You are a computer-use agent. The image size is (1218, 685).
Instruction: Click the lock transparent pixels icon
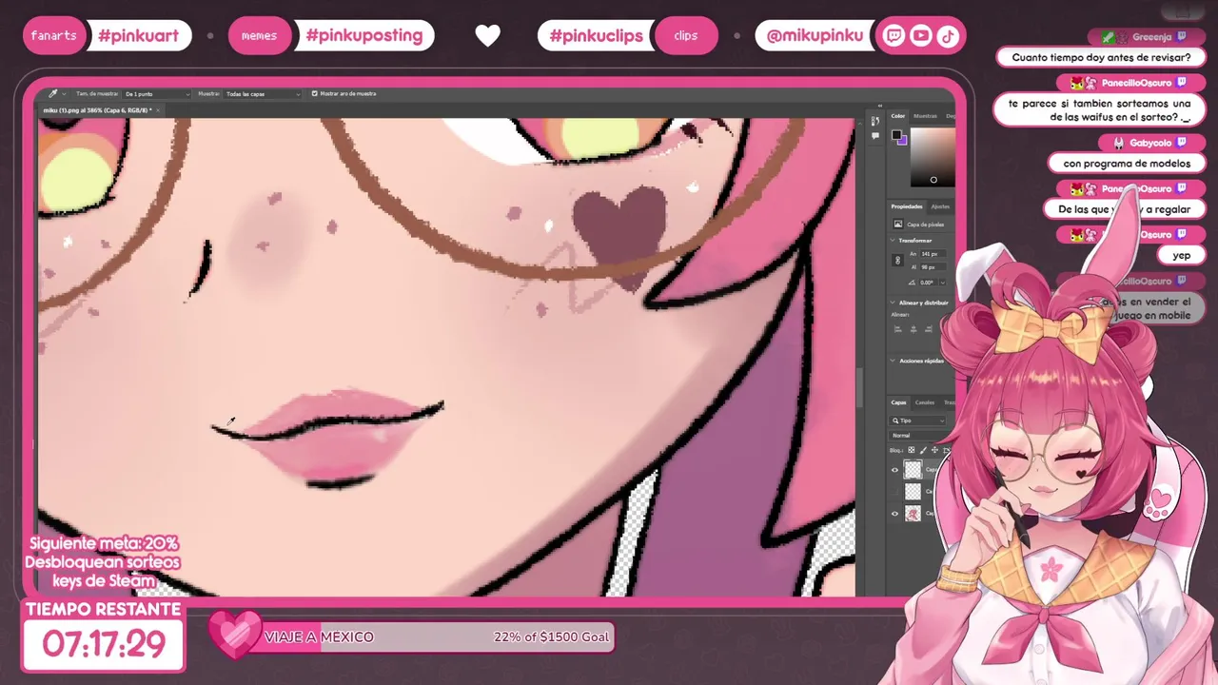911,450
